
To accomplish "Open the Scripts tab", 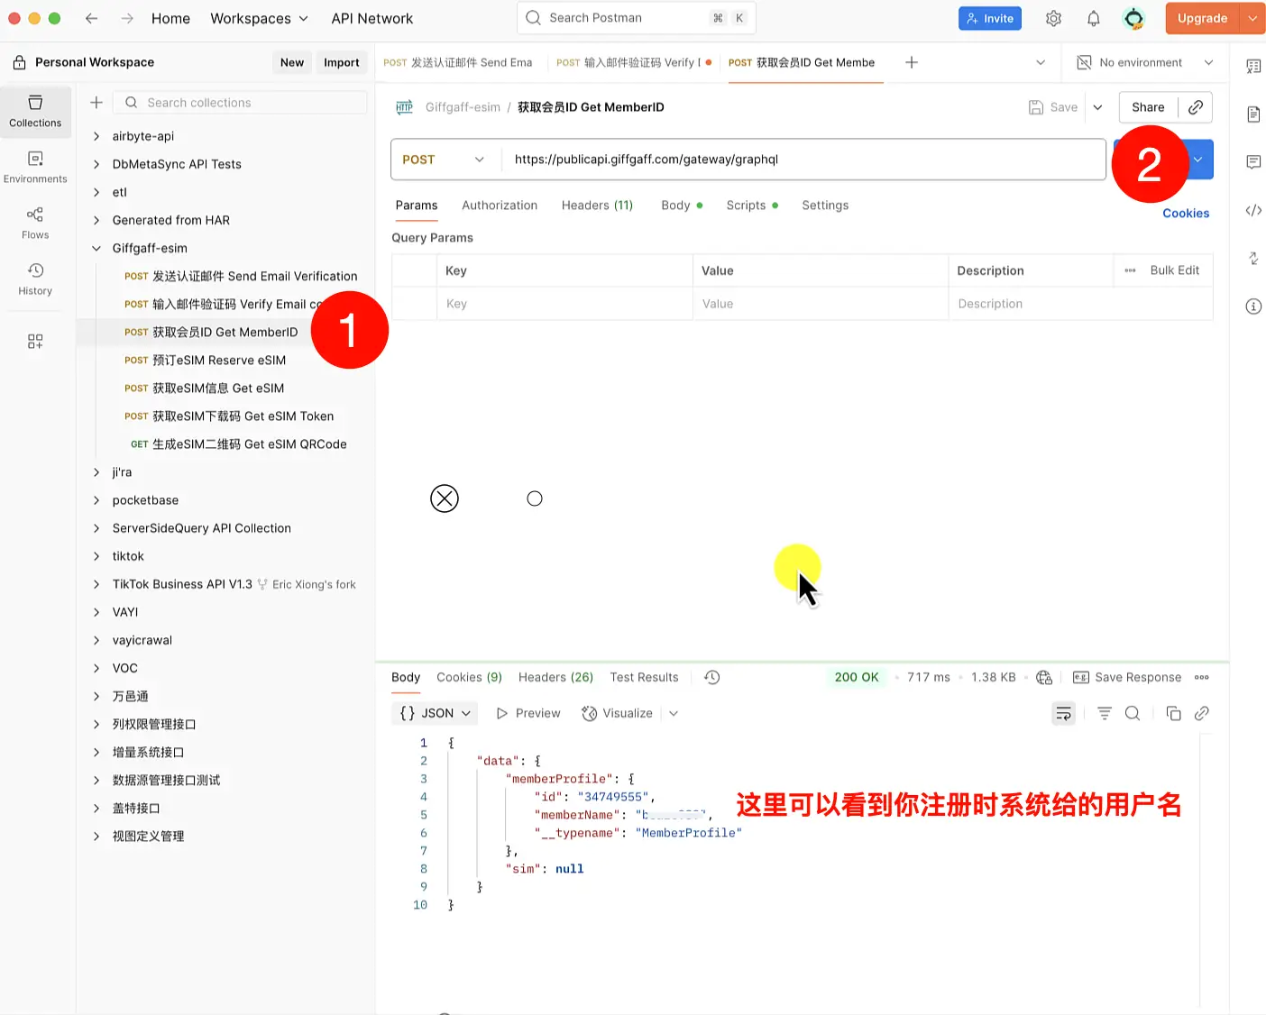I will pyautogui.click(x=752, y=206).
